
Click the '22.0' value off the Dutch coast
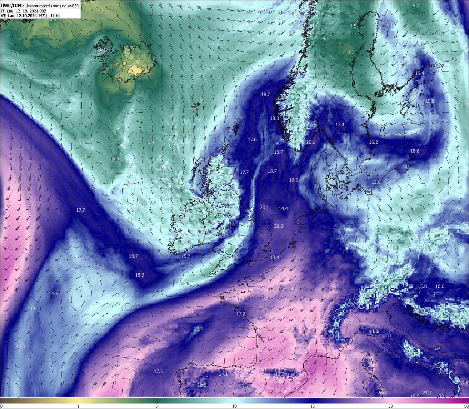278,226
